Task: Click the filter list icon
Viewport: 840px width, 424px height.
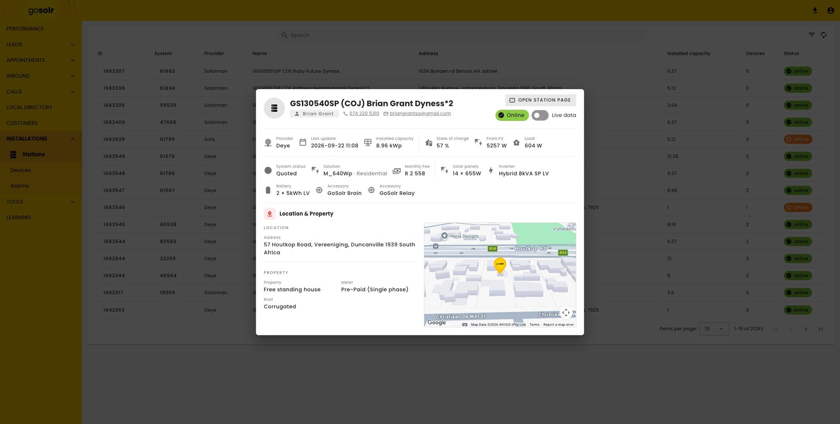Action: tap(812, 35)
